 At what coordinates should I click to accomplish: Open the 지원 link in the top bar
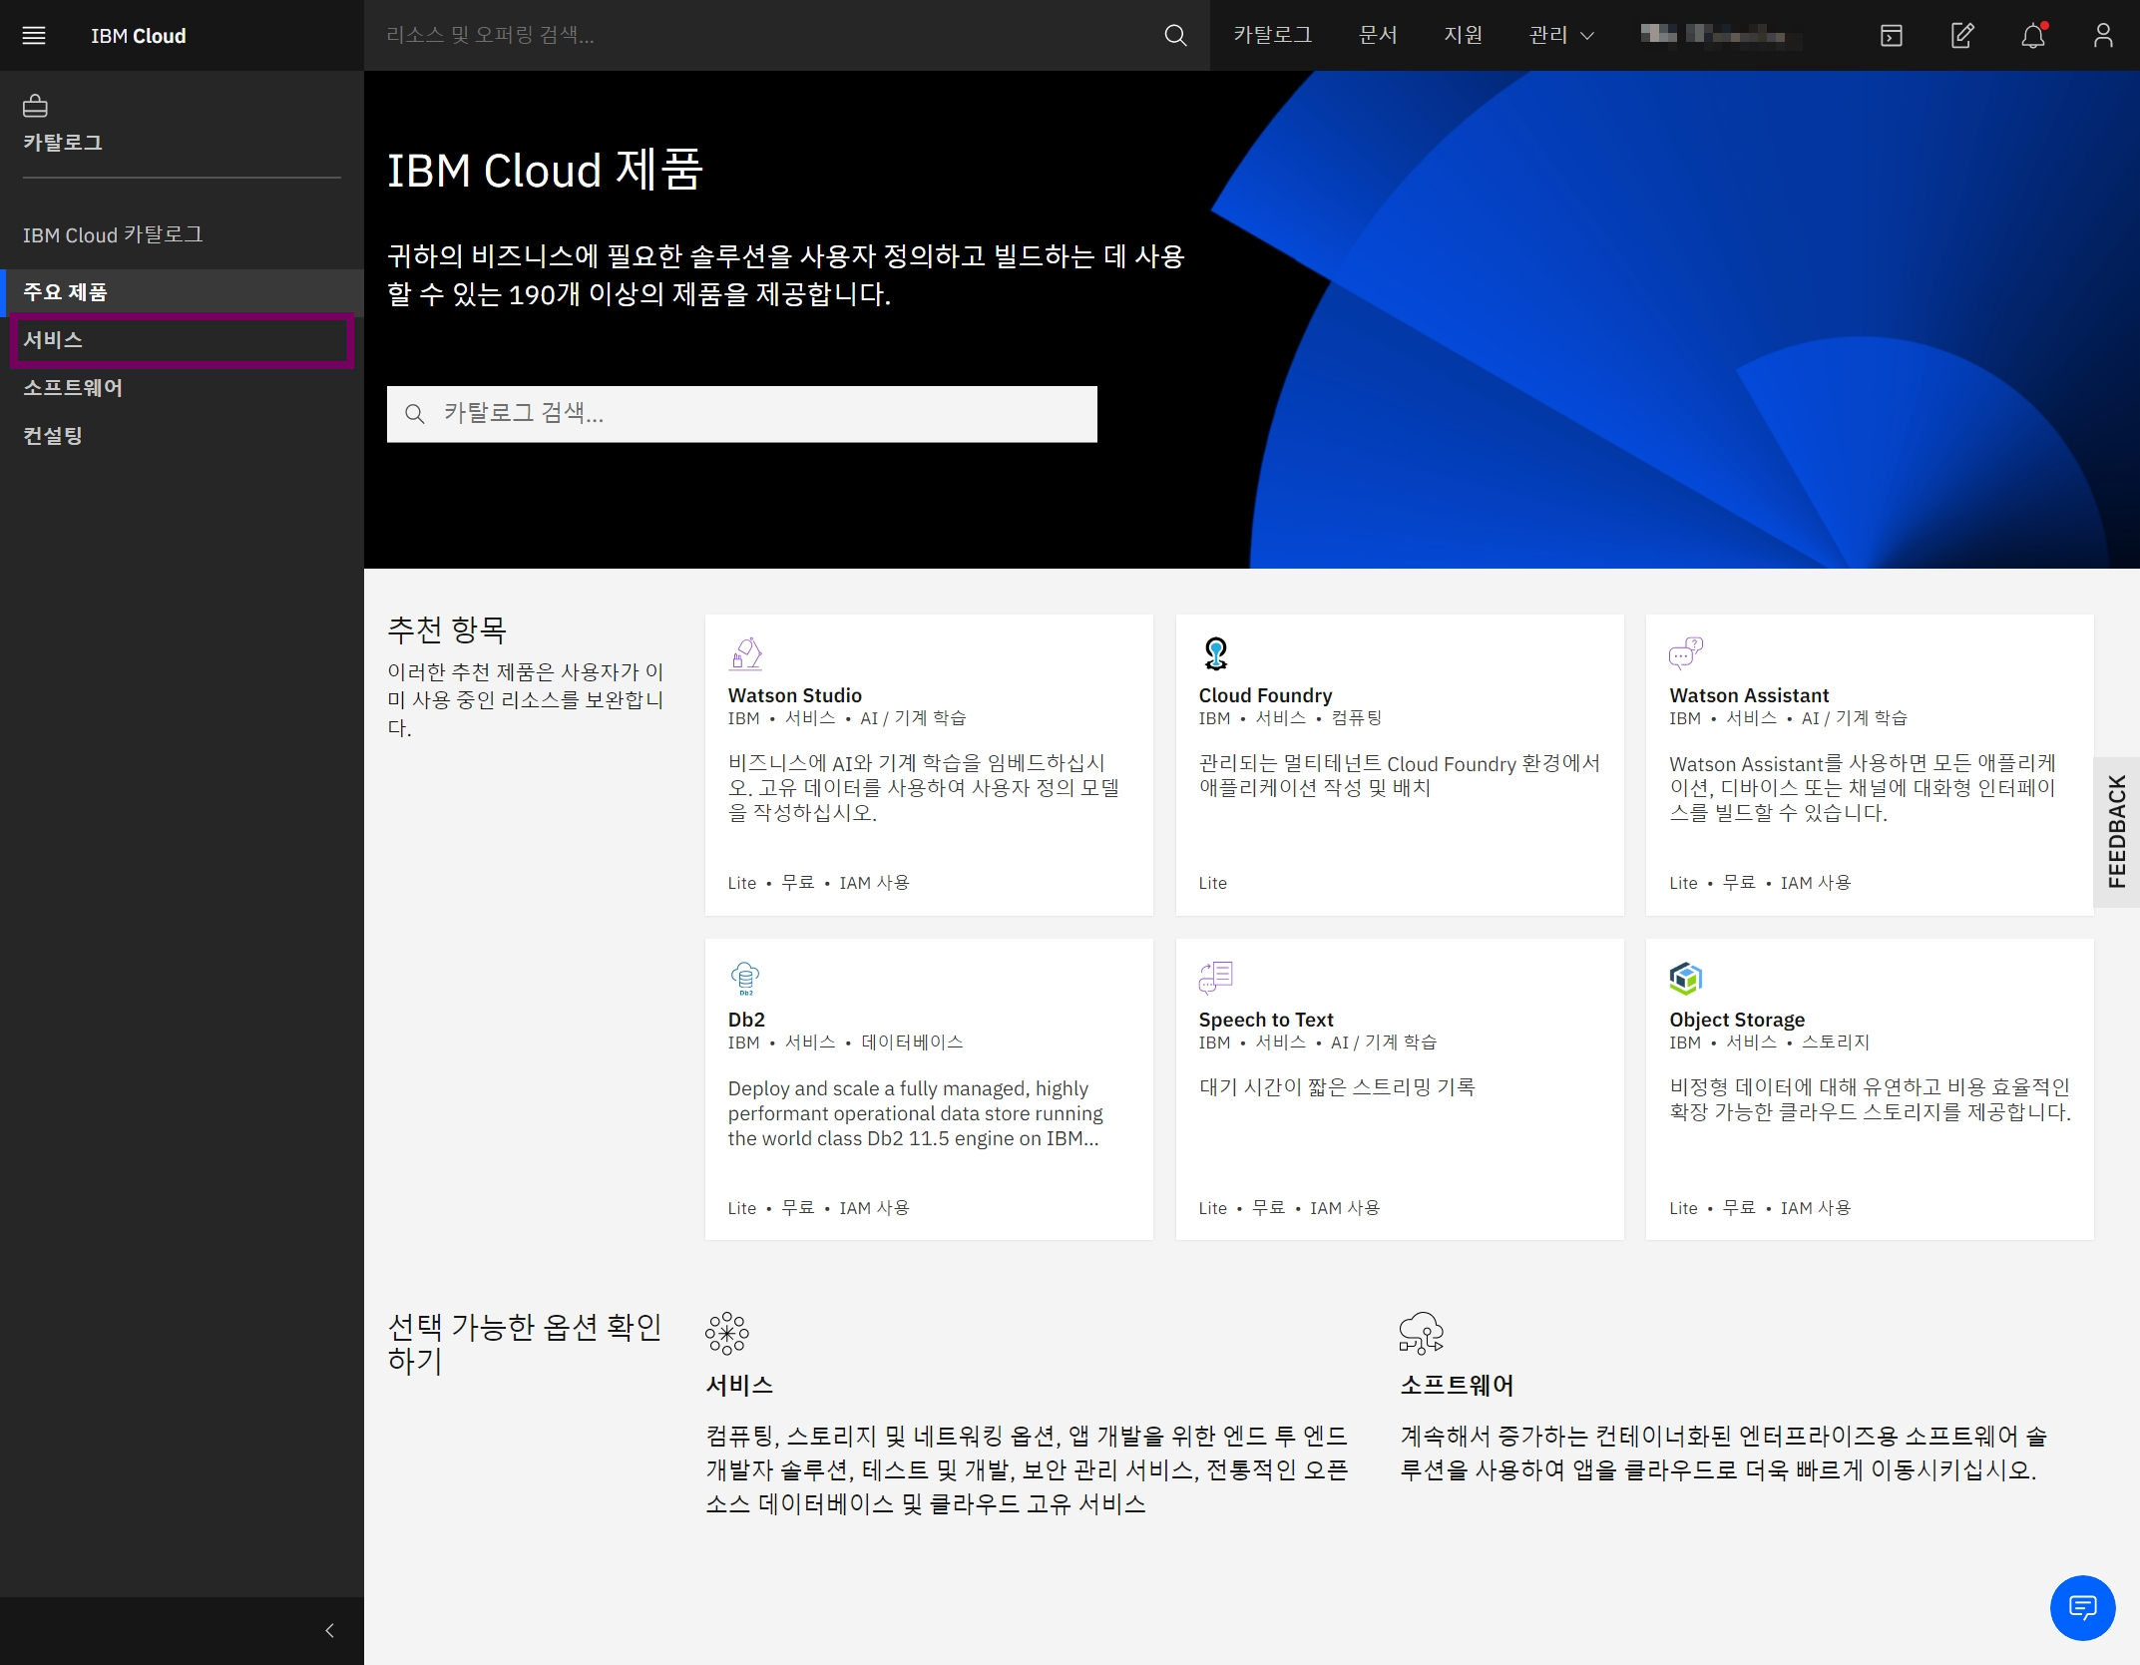(1463, 36)
